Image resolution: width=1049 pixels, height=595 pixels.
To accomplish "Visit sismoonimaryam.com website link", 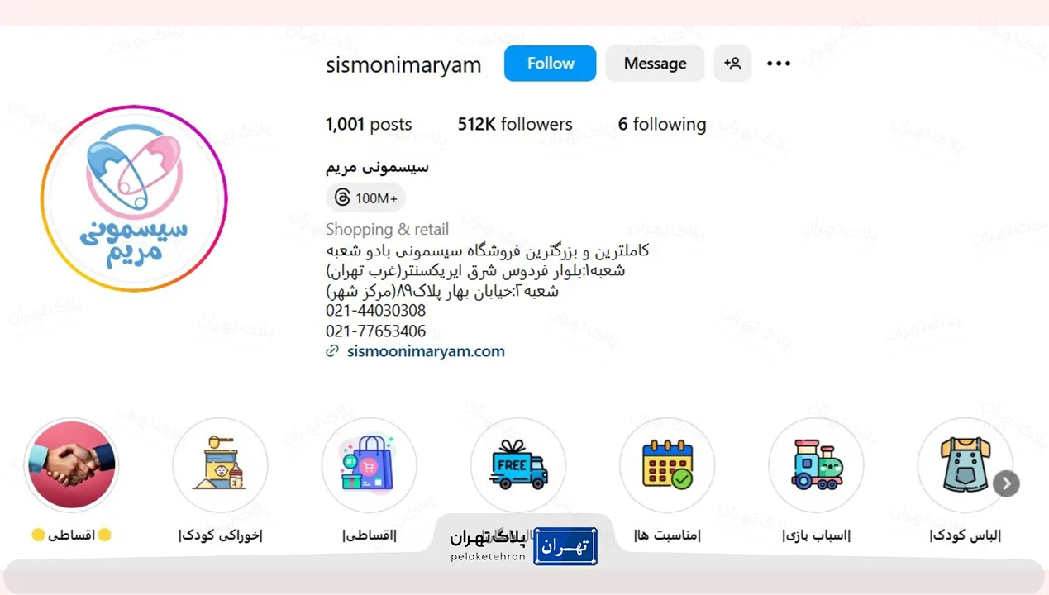I will coord(426,351).
